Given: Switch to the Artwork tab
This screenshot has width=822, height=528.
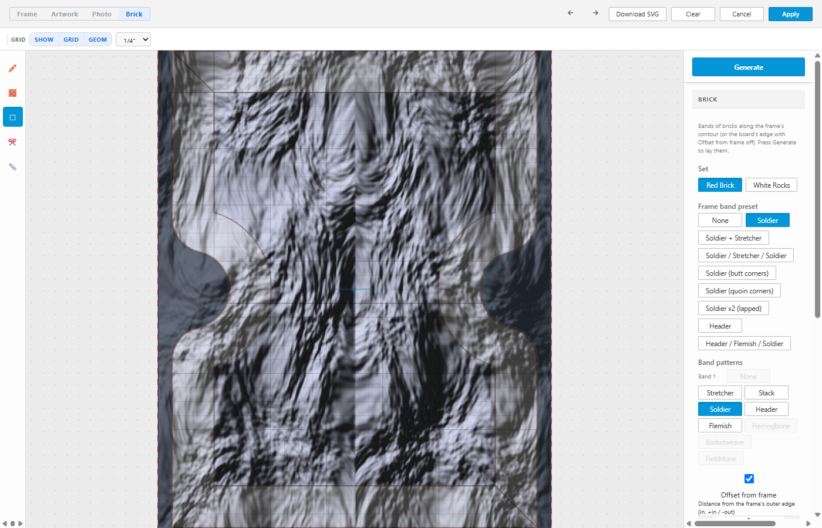Looking at the screenshot, I should (x=65, y=14).
